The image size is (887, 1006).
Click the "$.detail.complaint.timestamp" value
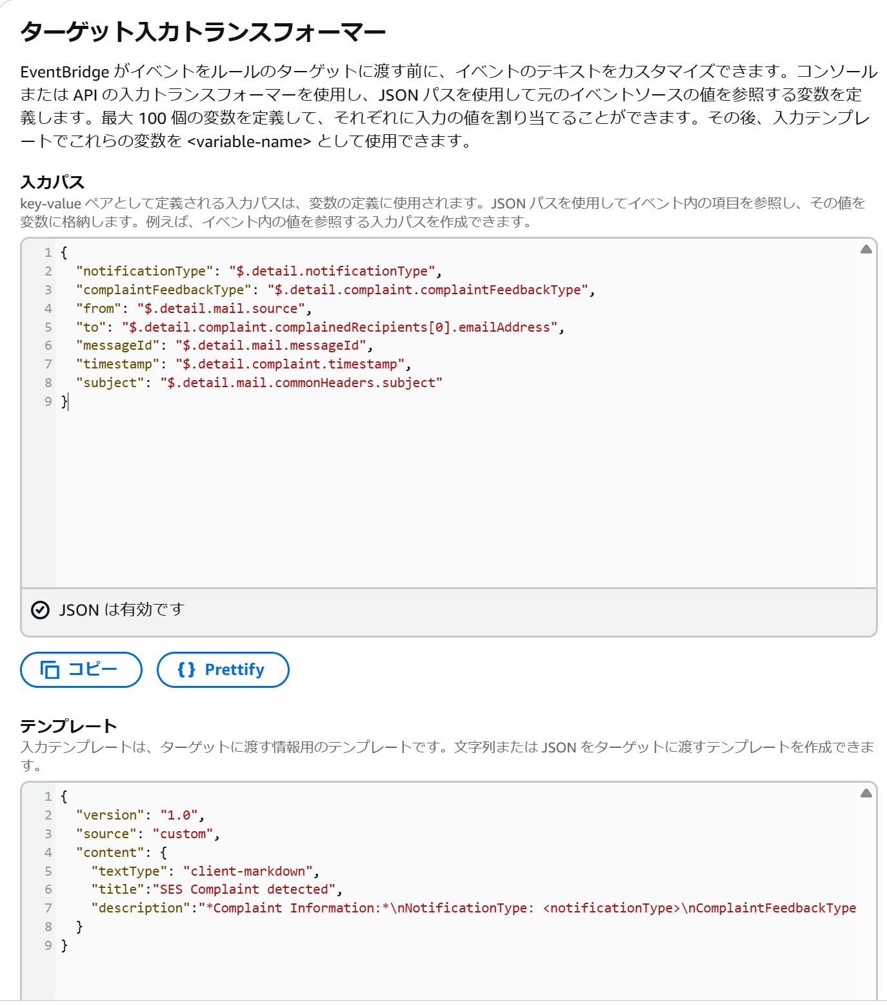290,364
